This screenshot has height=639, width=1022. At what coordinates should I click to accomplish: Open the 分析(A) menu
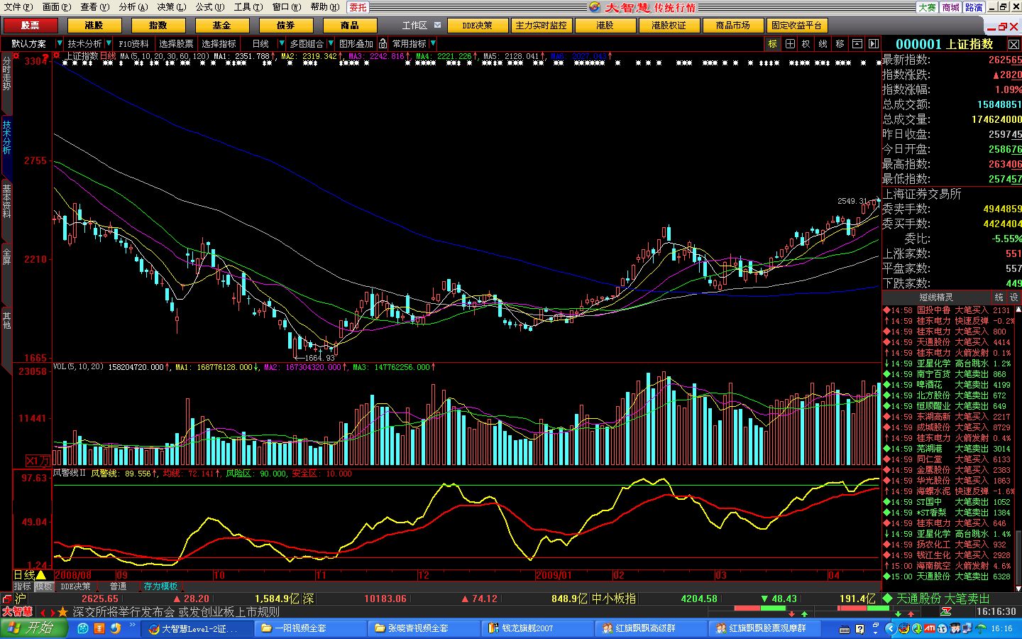[133, 7]
